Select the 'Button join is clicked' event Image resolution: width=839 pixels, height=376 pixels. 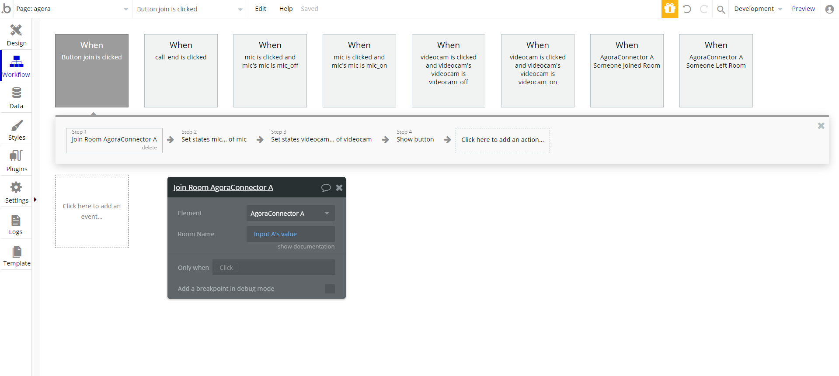click(92, 71)
